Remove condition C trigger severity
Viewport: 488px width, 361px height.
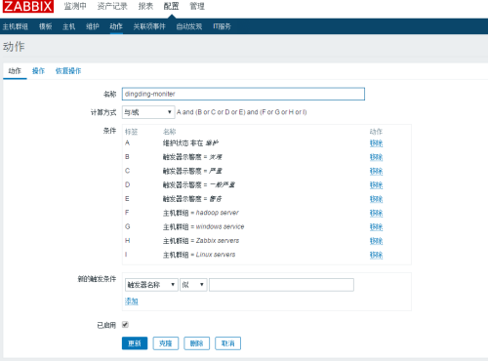coord(376,172)
